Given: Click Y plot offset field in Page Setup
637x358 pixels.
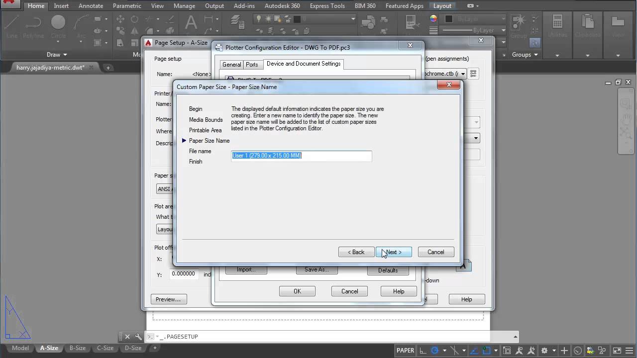Looking at the screenshot, I should [x=183, y=273].
